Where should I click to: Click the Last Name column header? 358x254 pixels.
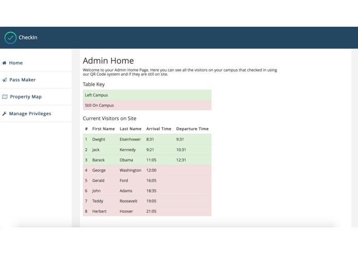pyautogui.click(x=130, y=129)
